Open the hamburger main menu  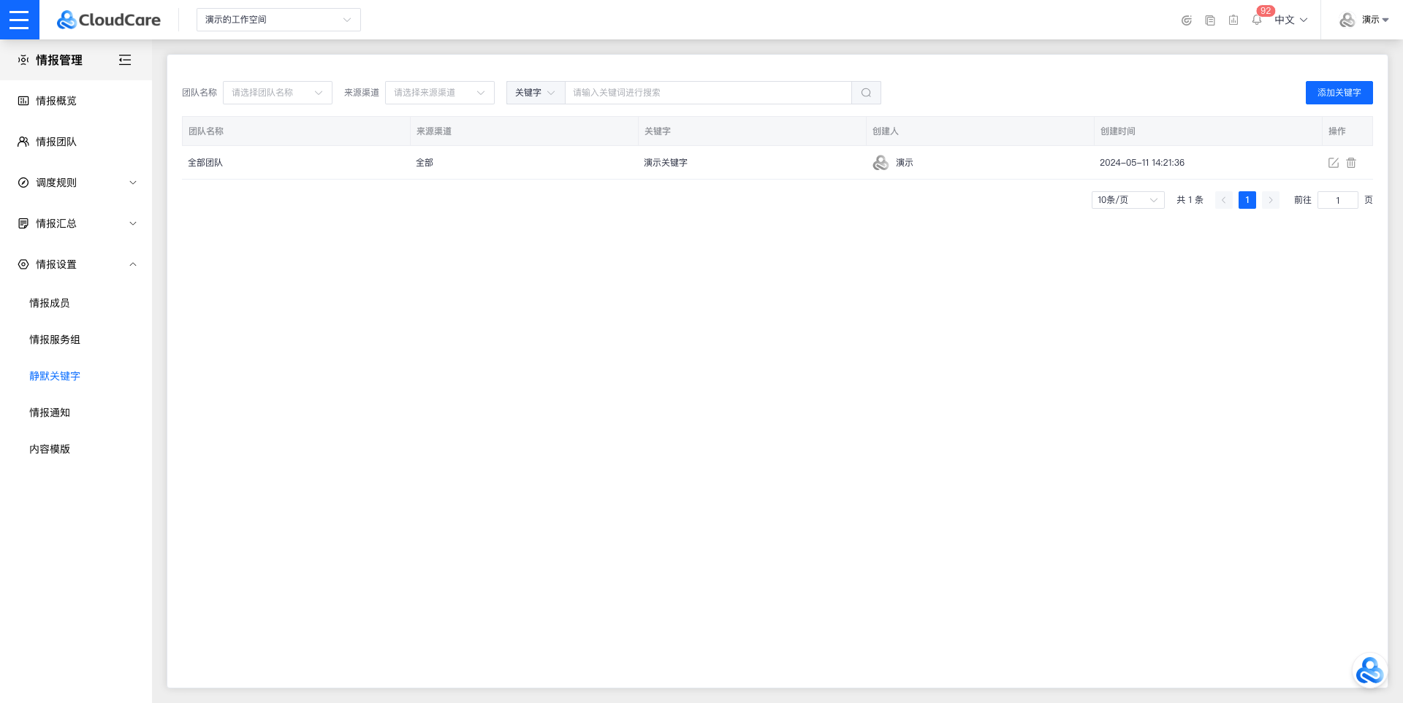click(19, 20)
